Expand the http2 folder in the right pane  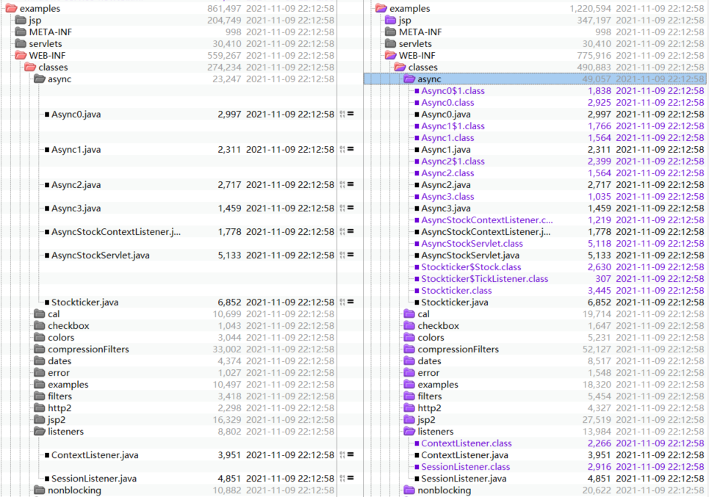pos(410,408)
